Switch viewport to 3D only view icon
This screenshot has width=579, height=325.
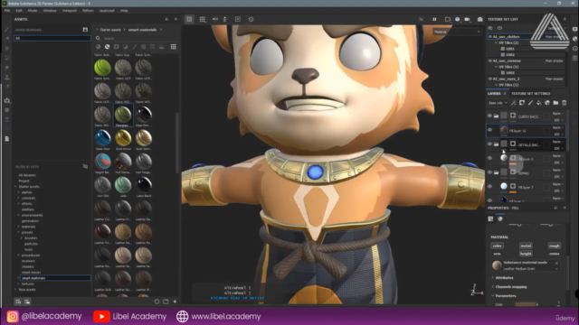pyautogui.click(x=189, y=19)
